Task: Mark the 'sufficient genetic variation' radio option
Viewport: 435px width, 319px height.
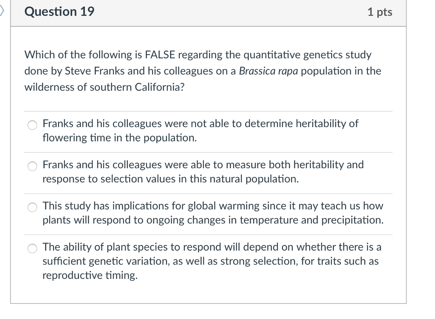Action: (32, 248)
